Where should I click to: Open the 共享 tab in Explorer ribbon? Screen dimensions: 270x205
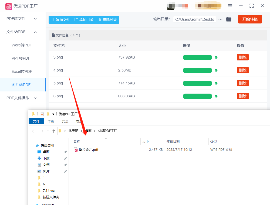tap(65, 121)
